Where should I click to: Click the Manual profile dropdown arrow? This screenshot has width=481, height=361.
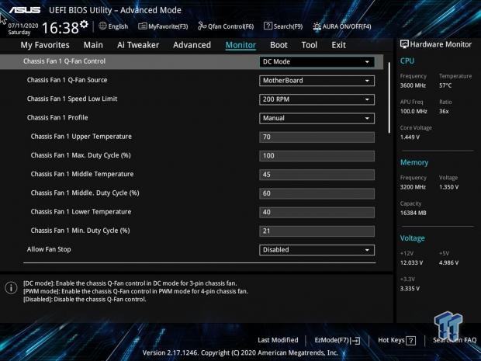coord(367,119)
